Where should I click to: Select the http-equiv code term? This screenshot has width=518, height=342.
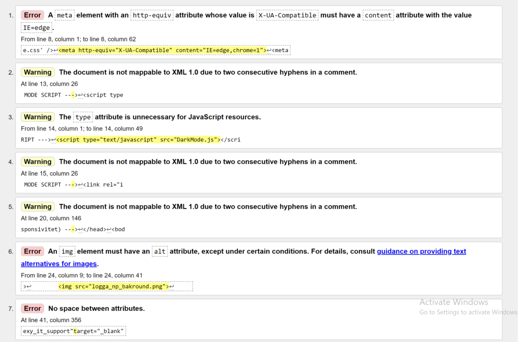click(x=152, y=15)
